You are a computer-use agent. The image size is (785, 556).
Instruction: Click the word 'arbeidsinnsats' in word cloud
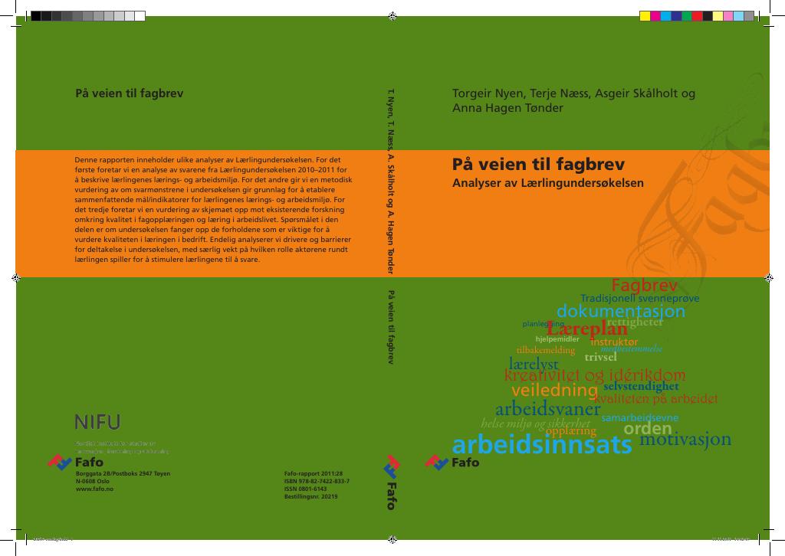click(x=542, y=444)
